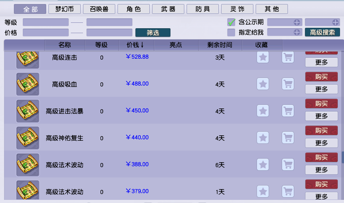Open the 高级吸血 scroll item thumbnail
The height and width of the screenshot is (203, 344).
click(x=28, y=84)
